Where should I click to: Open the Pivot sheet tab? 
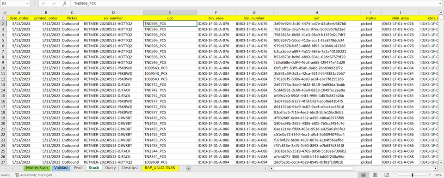[78, 168]
